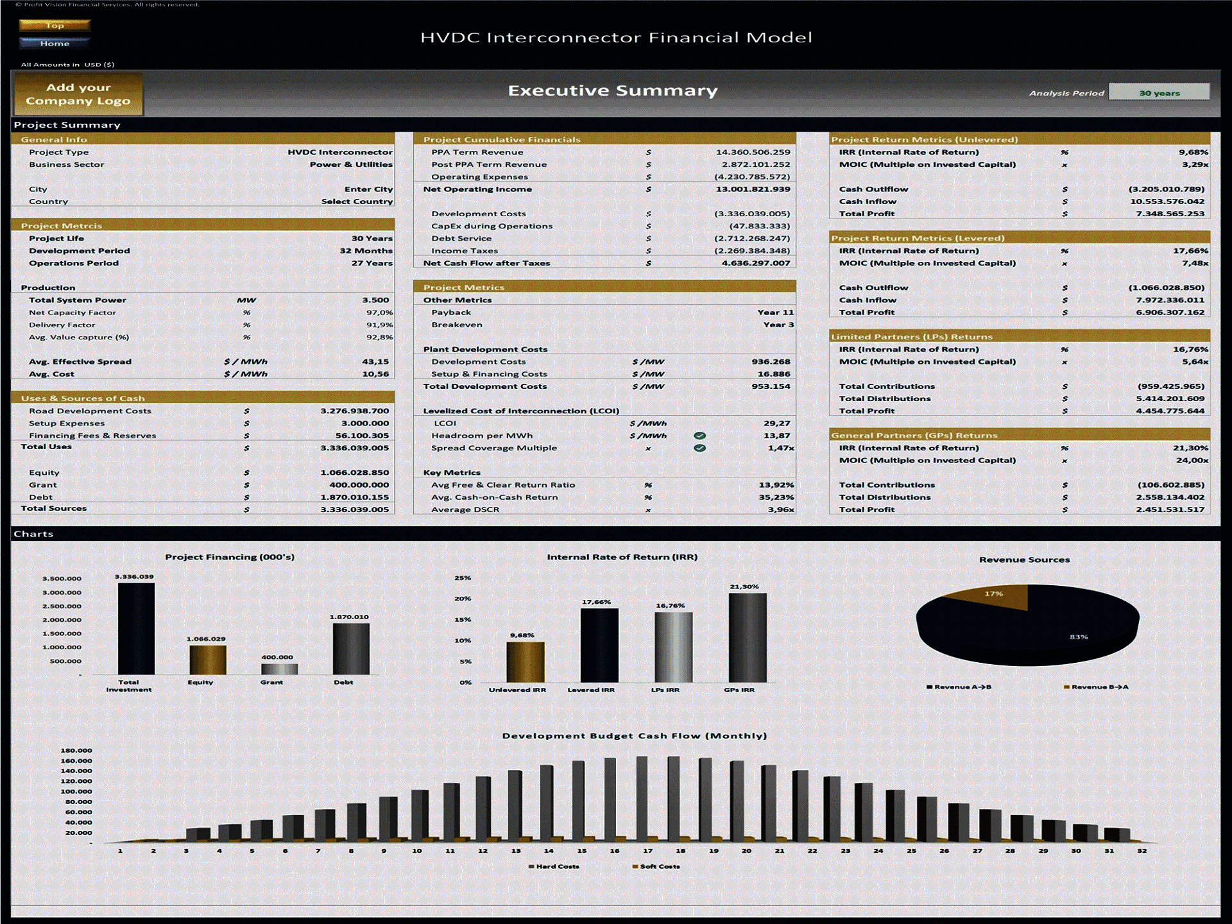This screenshot has width=1232, height=924.
Task: Open the Select Country dropdown
Action: [357, 201]
